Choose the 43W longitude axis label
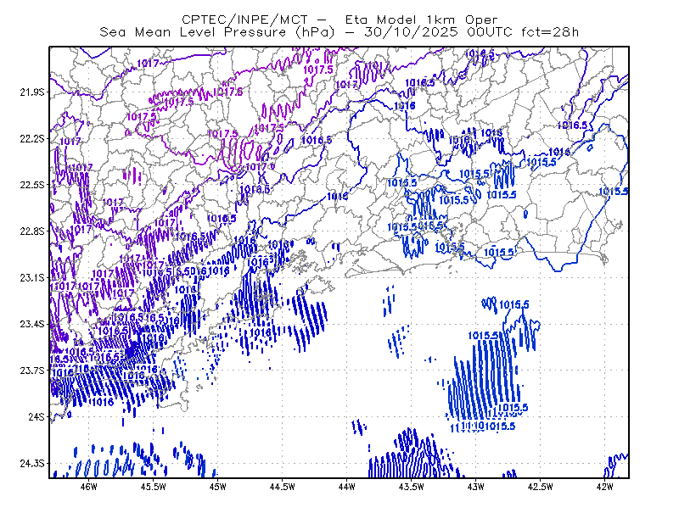This screenshot has width=679, height=524. pyautogui.click(x=475, y=487)
